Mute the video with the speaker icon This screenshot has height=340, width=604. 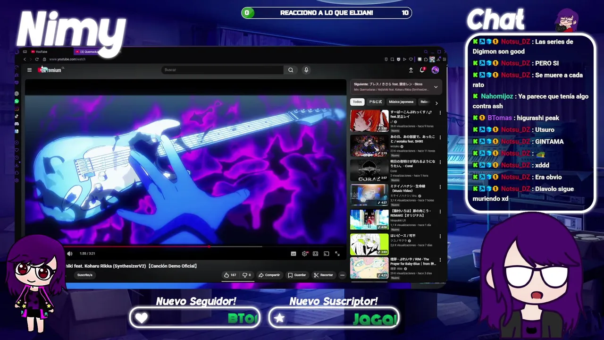pos(70,254)
